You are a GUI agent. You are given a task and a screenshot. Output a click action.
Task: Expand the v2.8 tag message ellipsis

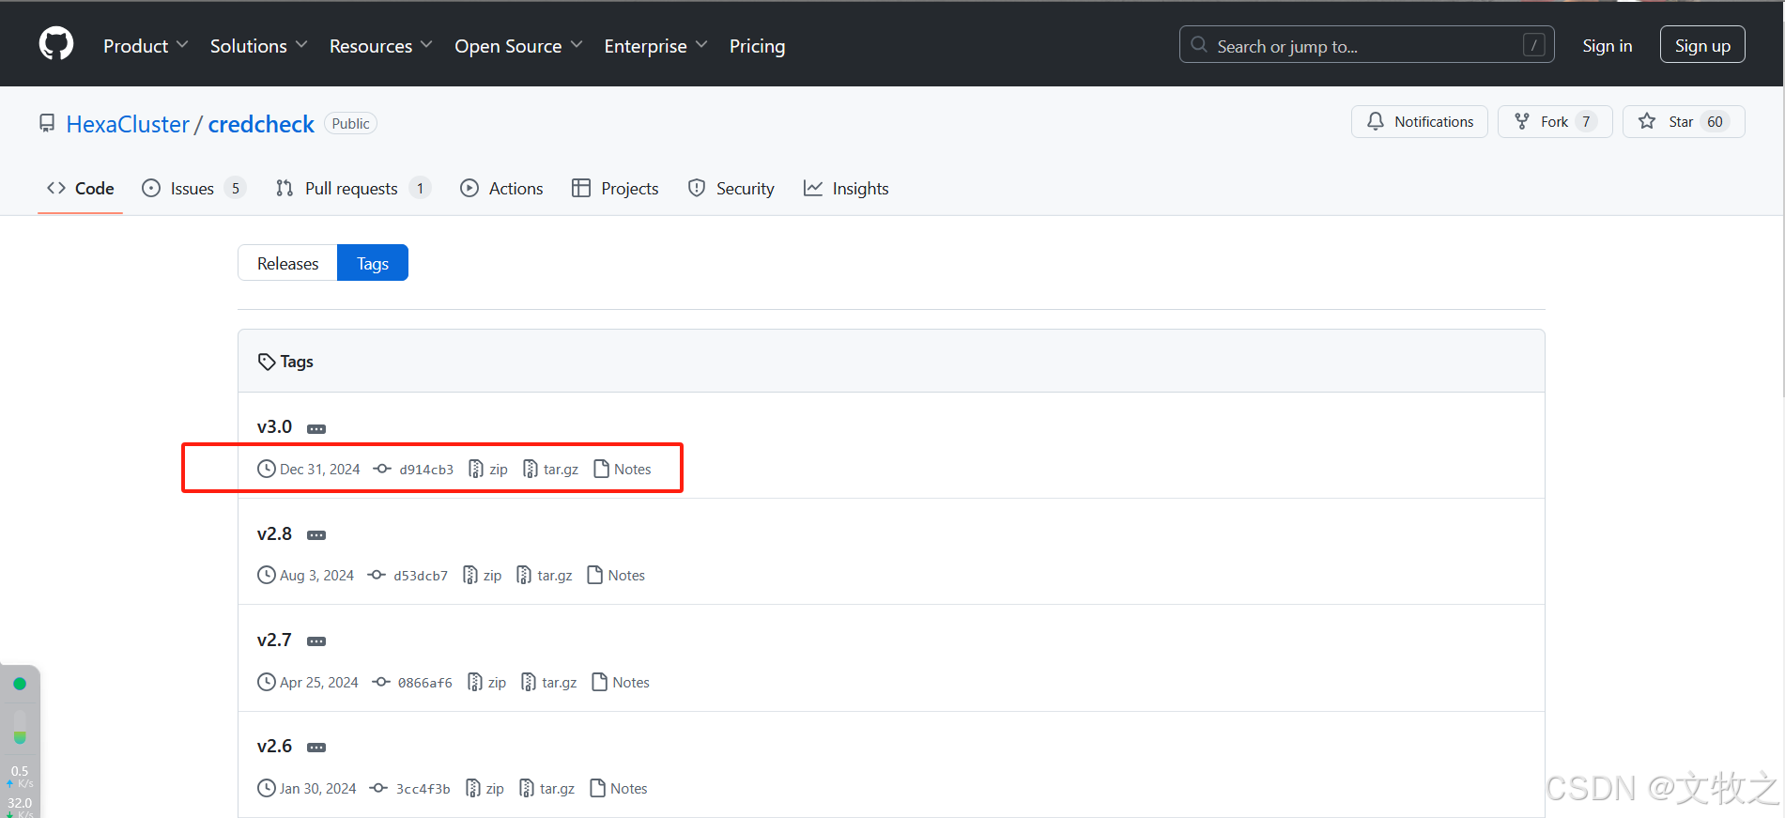pos(316,535)
